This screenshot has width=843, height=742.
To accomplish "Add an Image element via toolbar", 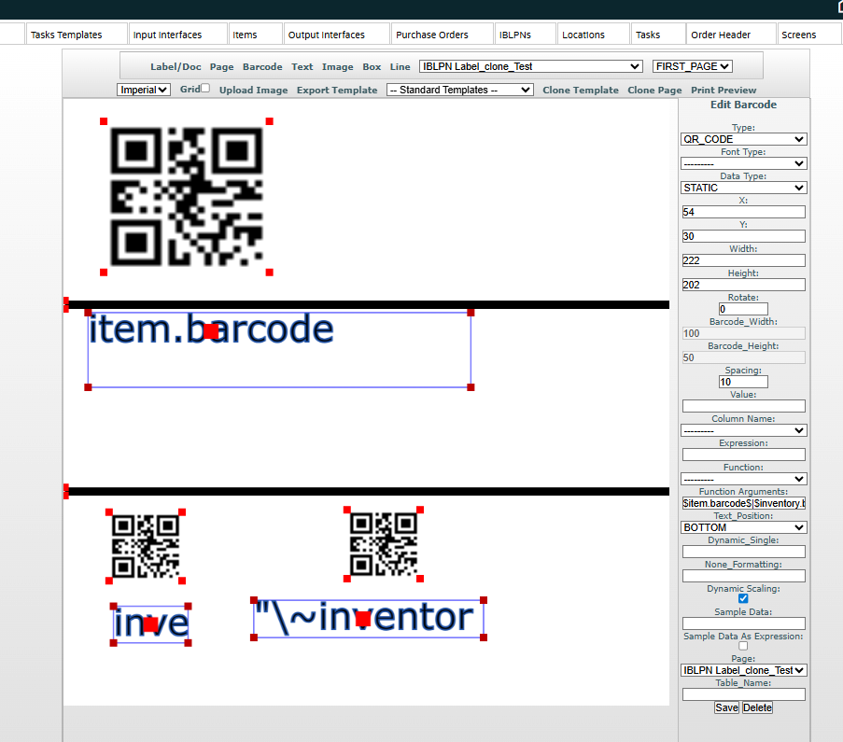I will [338, 66].
